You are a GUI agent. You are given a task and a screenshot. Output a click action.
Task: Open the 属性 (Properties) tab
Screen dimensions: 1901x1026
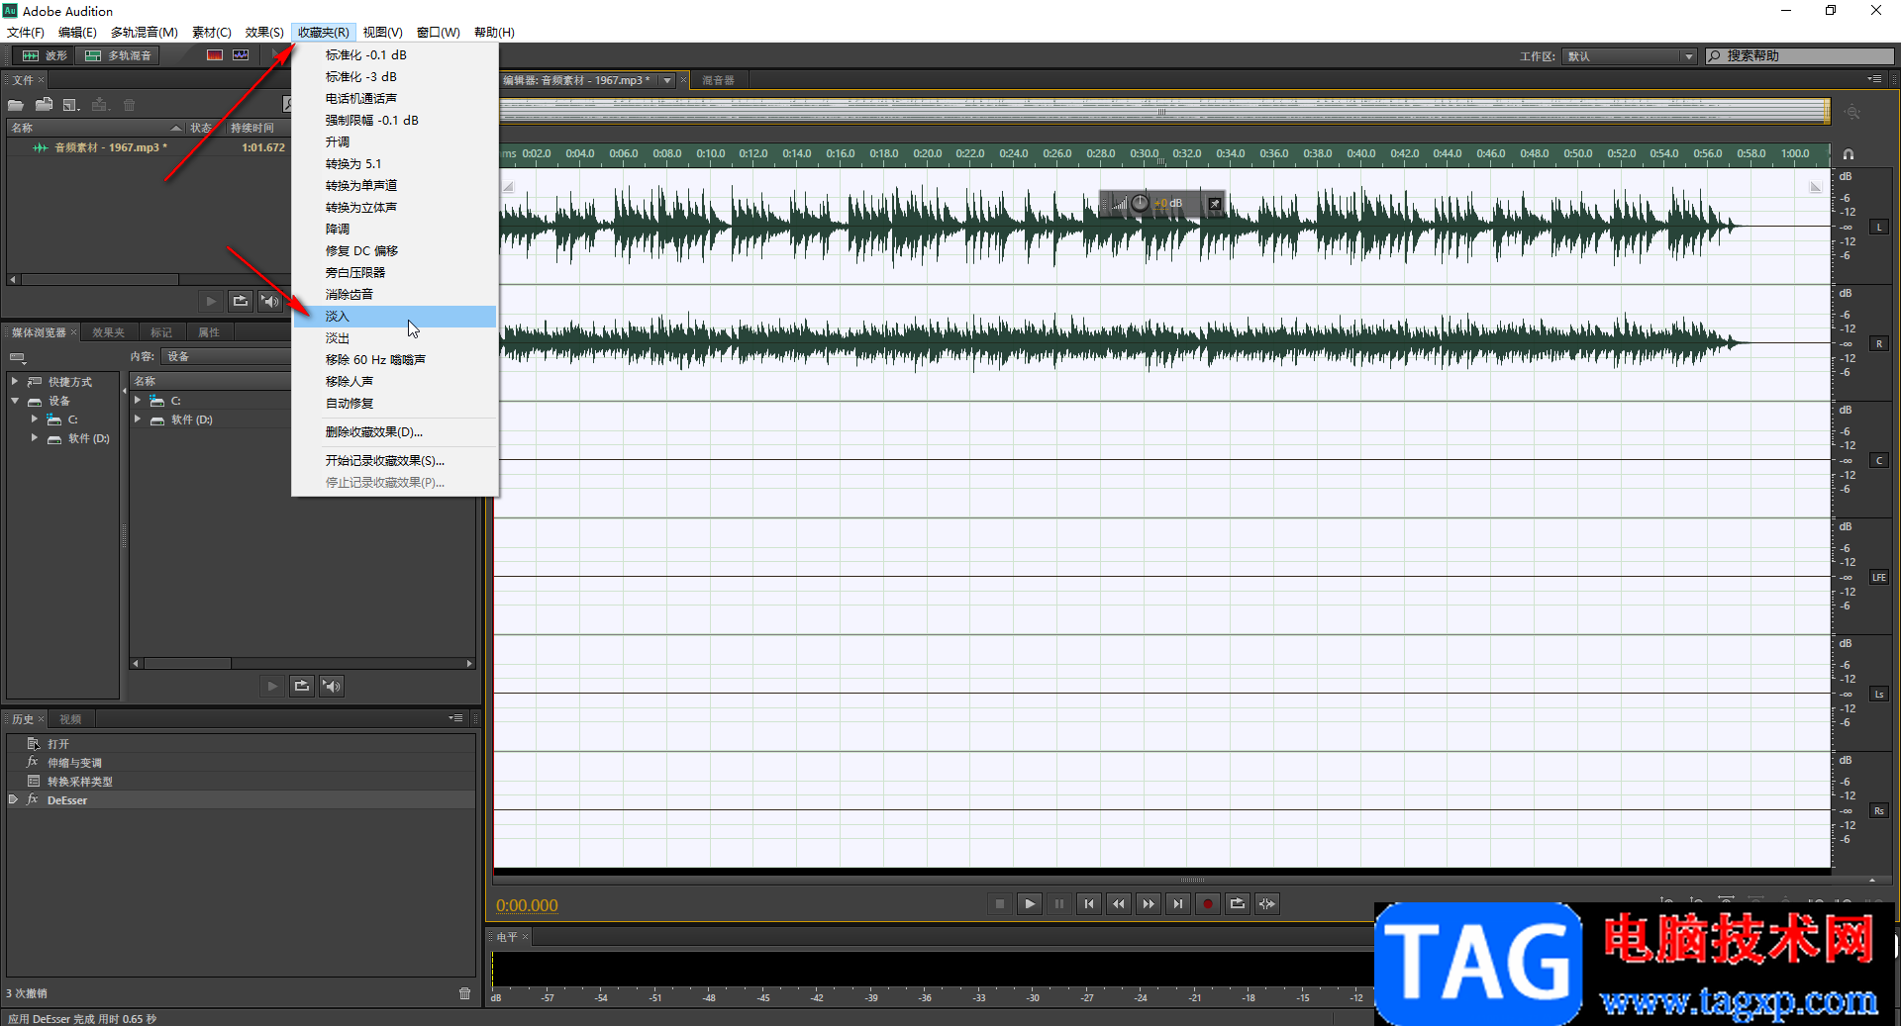coord(209,332)
